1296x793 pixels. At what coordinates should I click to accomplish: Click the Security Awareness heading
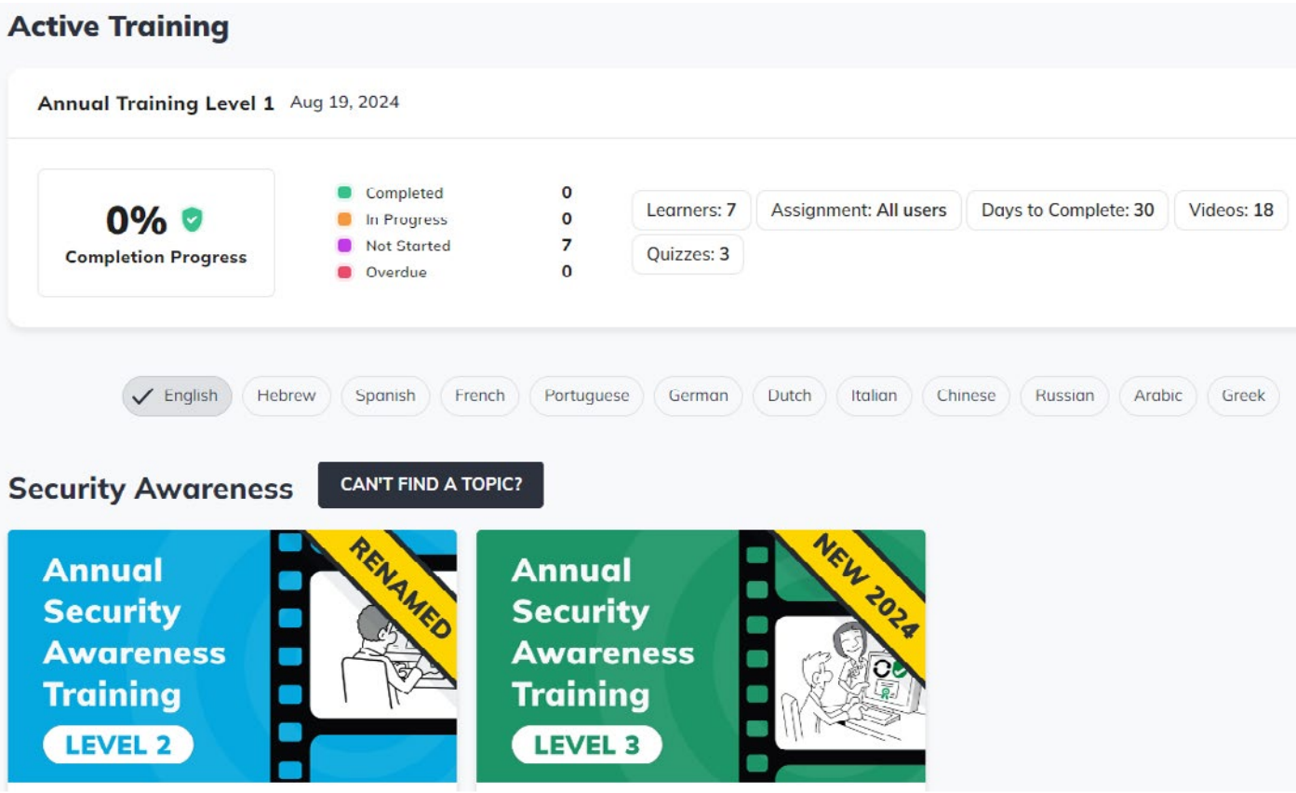click(151, 488)
